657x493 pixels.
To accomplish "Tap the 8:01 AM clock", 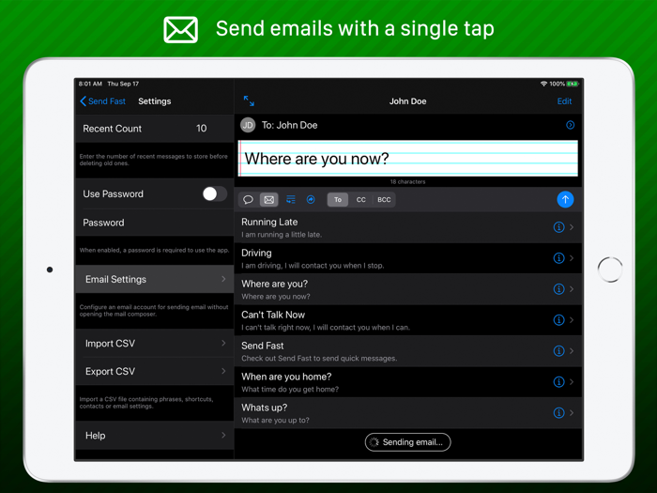I will [x=90, y=84].
